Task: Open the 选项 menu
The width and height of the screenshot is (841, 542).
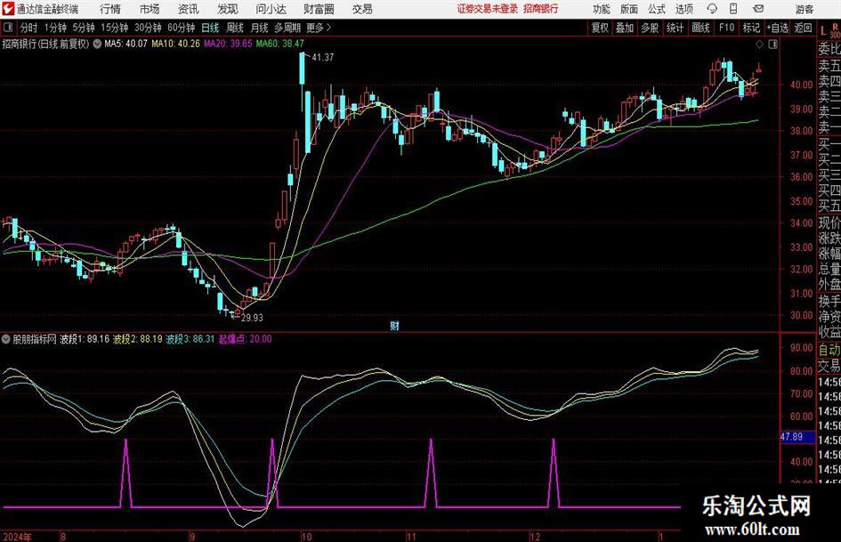Action: [684, 9]
